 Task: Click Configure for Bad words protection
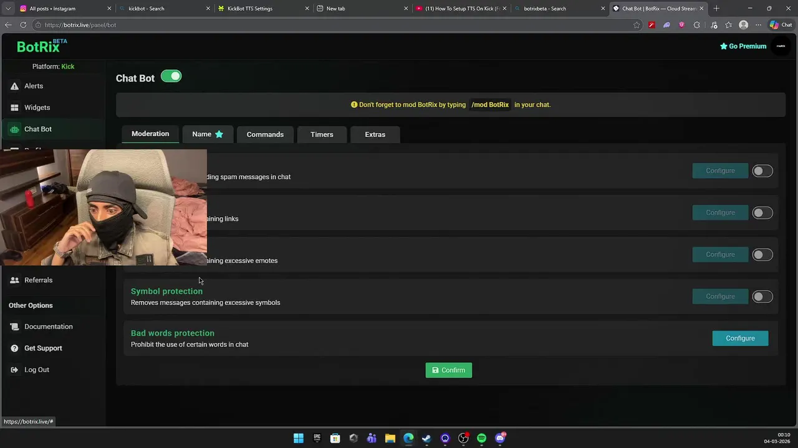740,338
